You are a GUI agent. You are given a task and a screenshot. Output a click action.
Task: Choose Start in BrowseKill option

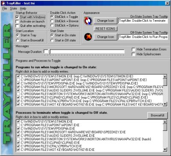tap(18, 41)
